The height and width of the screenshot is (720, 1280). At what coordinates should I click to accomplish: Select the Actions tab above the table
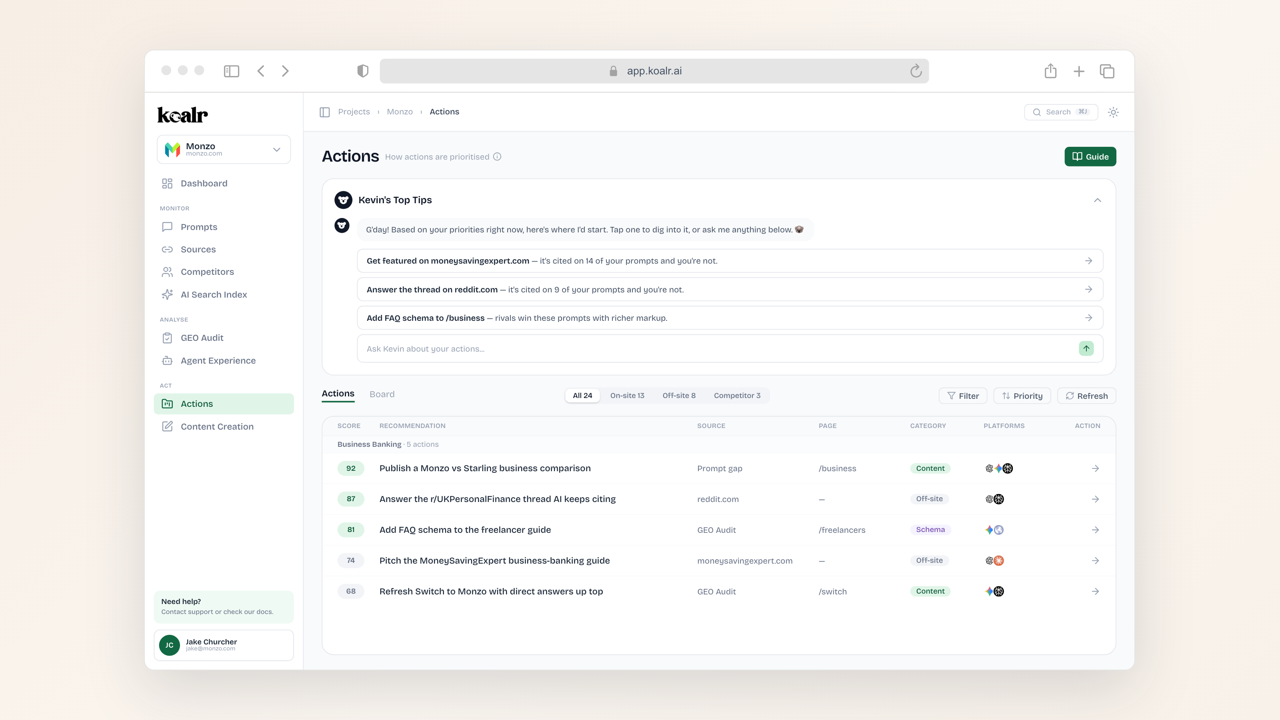click(x=338, y=394)
